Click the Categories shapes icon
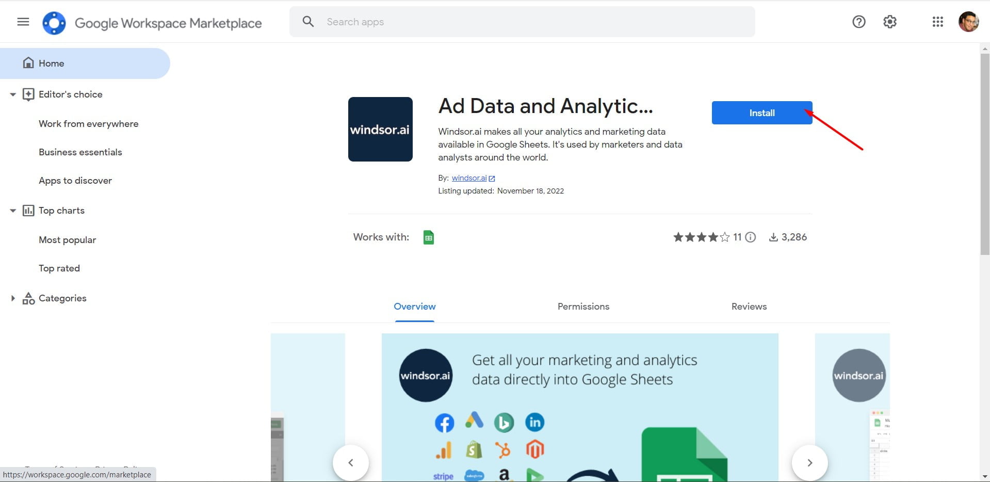The image size is (990, 482). 28,298
